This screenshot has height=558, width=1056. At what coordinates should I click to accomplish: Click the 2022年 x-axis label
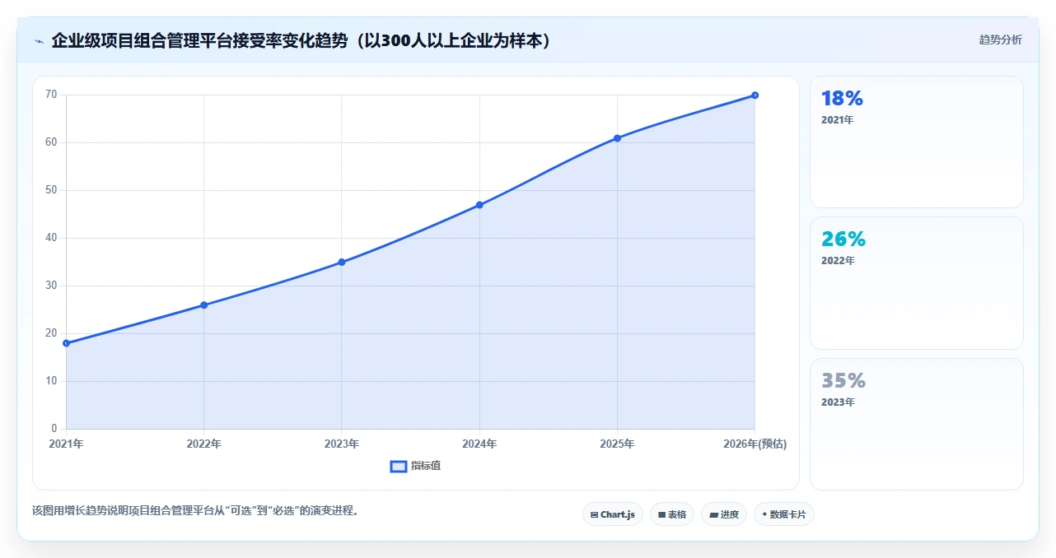(203, 444)
